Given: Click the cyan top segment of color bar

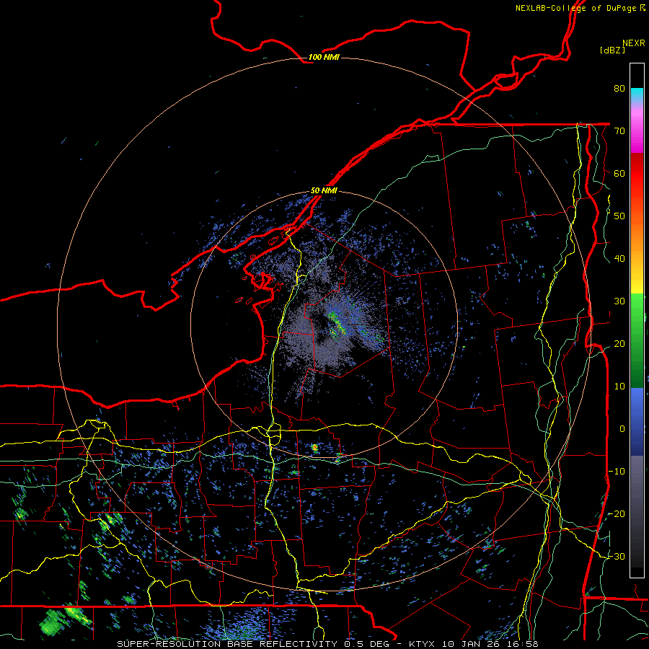Looking at the screenshot, I should point(637,96).
